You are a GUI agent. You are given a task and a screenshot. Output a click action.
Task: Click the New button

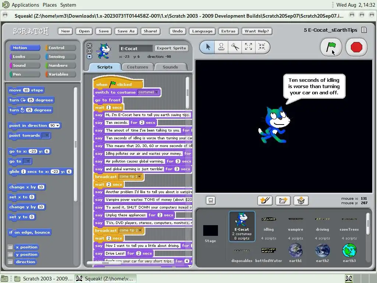tap(65, 31)
